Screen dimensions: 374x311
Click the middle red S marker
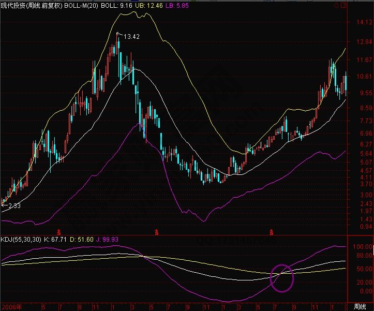coord(156,231)
